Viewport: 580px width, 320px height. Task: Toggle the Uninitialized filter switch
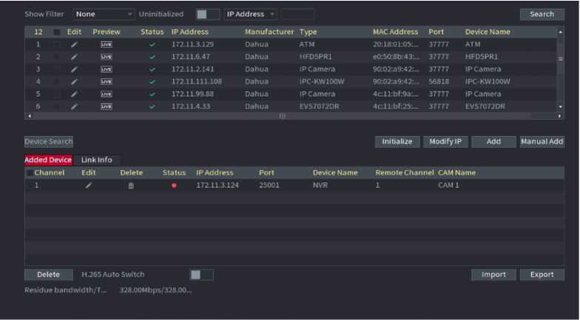tap(208, 14)
